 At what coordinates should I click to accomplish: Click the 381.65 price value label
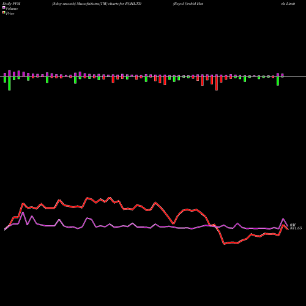point(296,228)
